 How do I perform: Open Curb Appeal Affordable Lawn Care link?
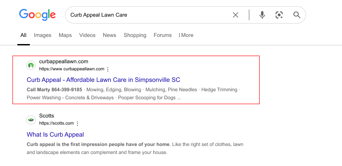103,80
